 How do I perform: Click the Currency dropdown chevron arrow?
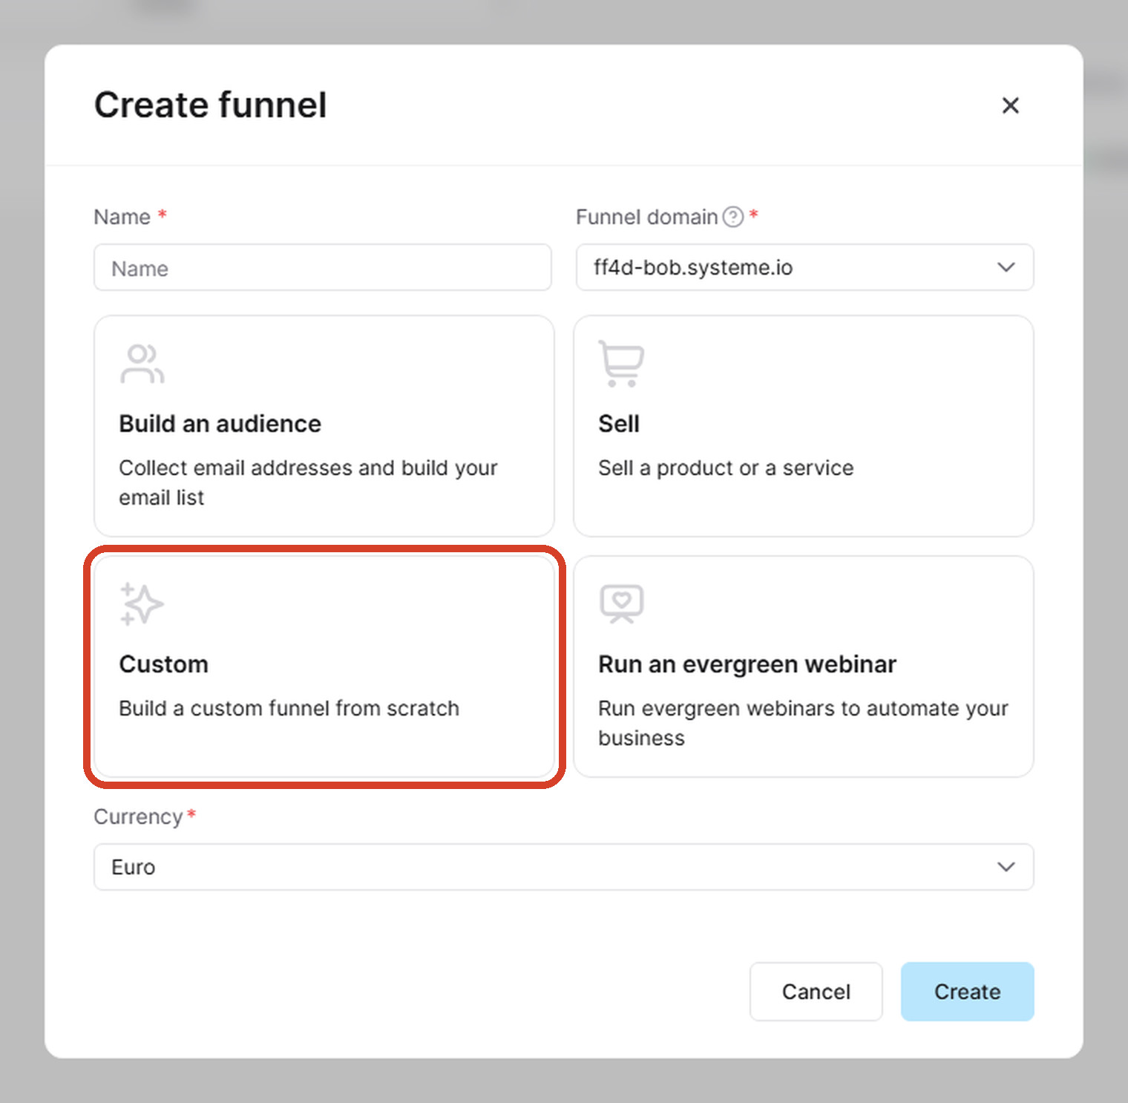tap(1006, 867)
